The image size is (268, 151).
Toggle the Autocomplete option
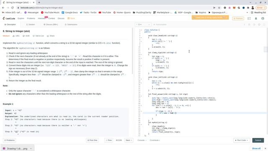tap(160, 24)
